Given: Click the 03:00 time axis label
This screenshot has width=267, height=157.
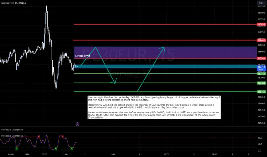Looking at the screenshot, I should click(x=44, y=154).
